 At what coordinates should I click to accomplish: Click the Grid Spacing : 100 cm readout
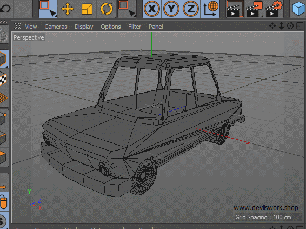[263, 217]
